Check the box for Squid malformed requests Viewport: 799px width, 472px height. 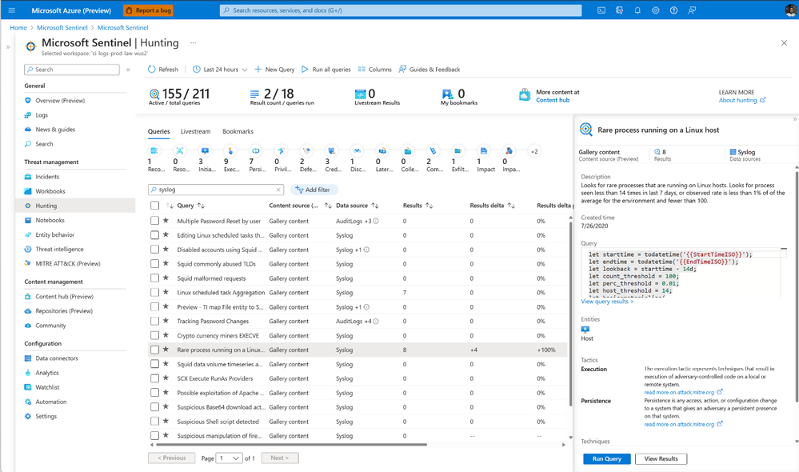coord(154,278)
